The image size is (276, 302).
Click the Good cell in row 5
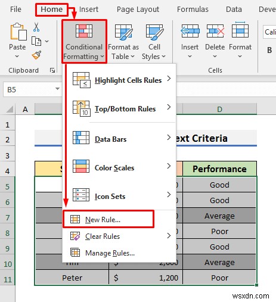pos(219,185)
